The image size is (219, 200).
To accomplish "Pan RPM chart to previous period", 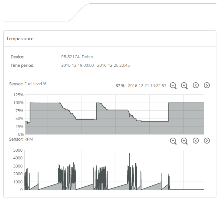I will tap(196, 141).
